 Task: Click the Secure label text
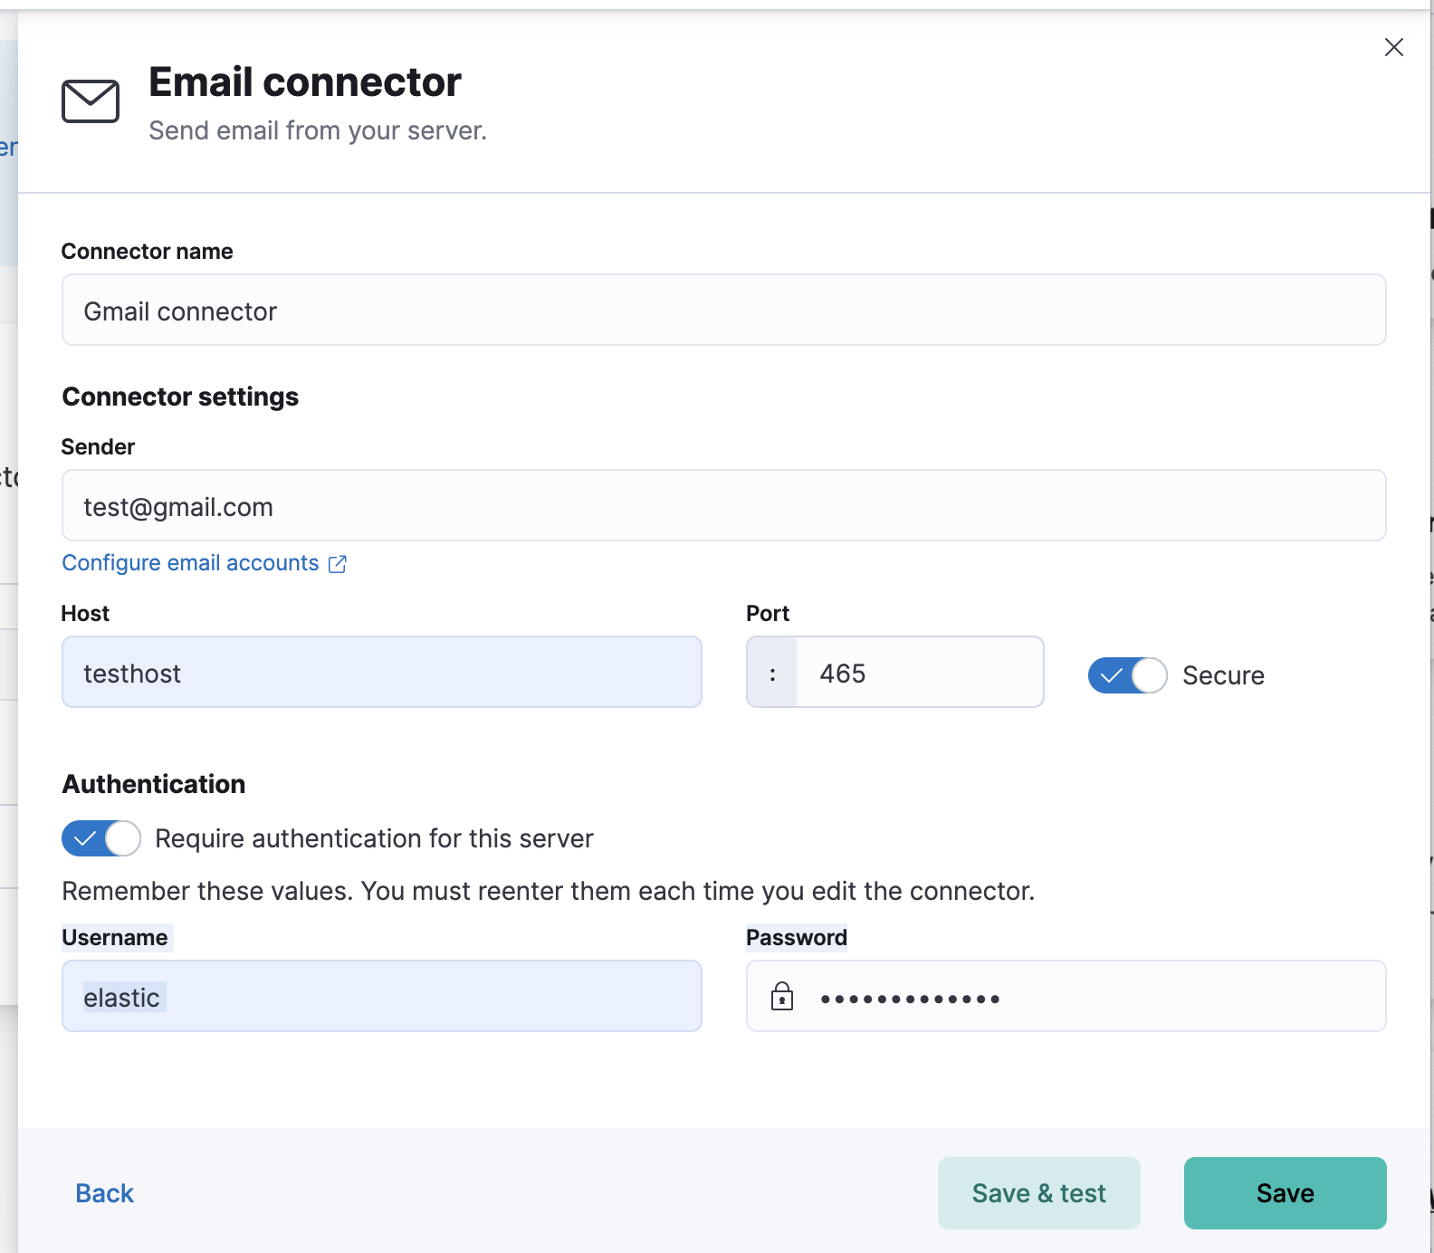pyautogui.click(x=1222, y=675)
